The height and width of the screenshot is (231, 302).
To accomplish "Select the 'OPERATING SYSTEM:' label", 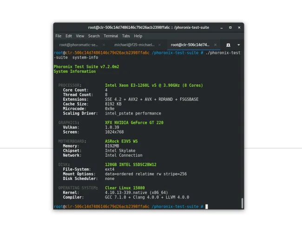I will (78, 188).
